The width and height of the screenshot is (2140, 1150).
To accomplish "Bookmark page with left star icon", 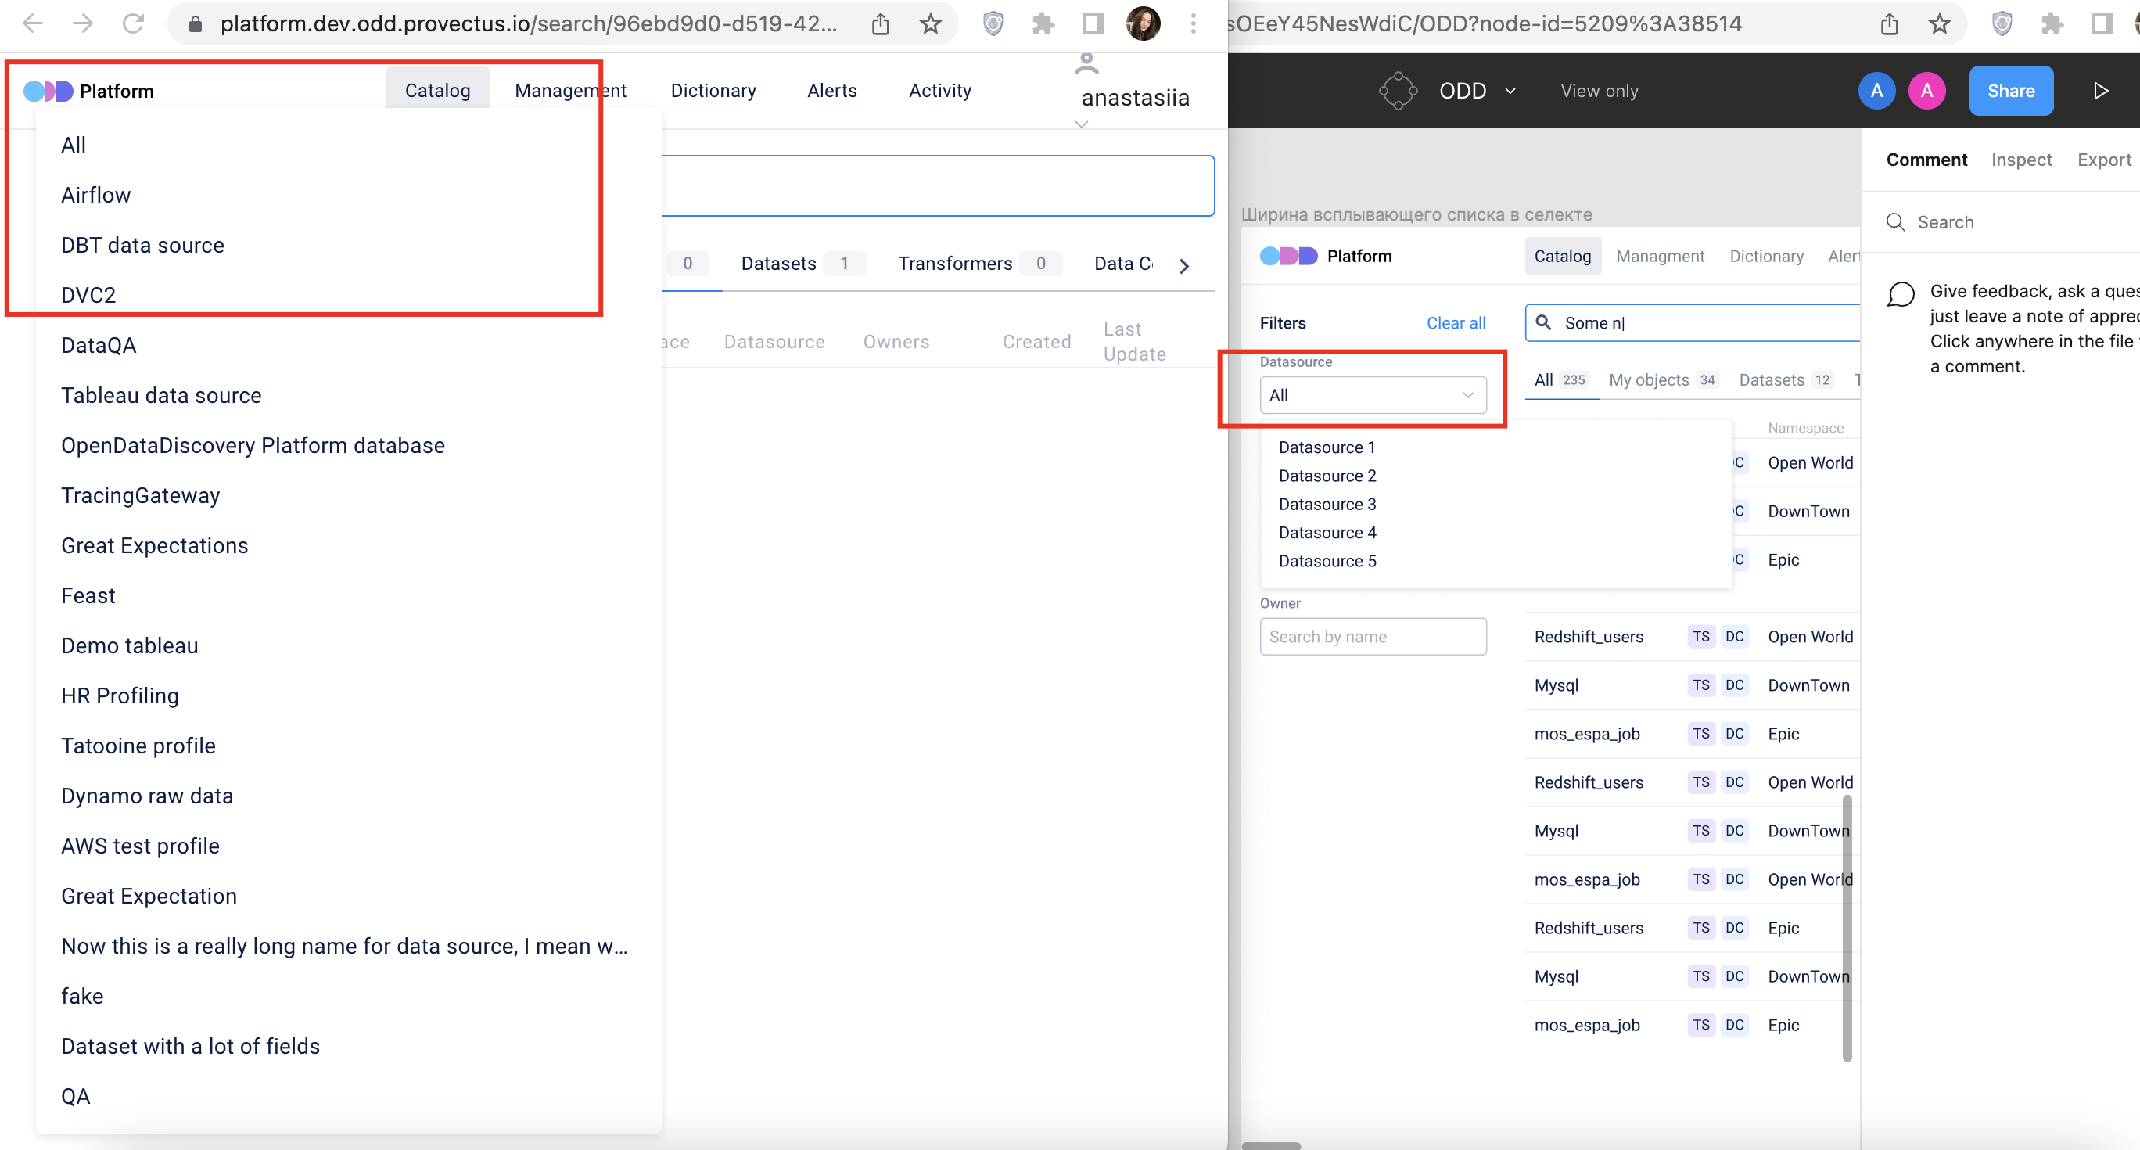I will pos(931,23).
